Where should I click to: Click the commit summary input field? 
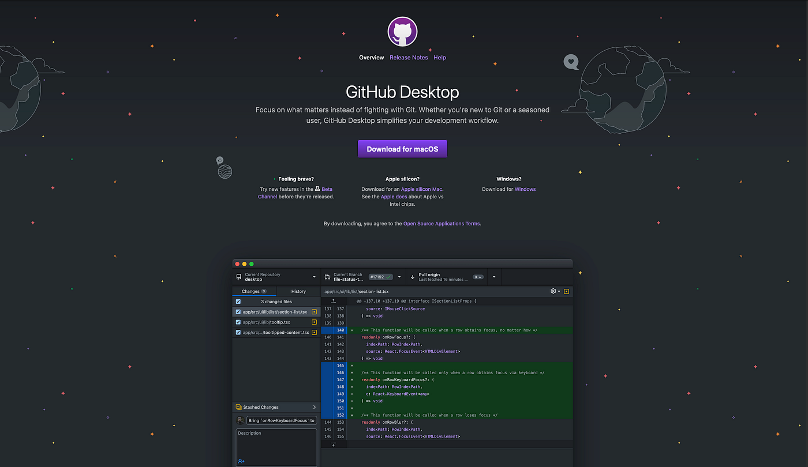(282, 420)
